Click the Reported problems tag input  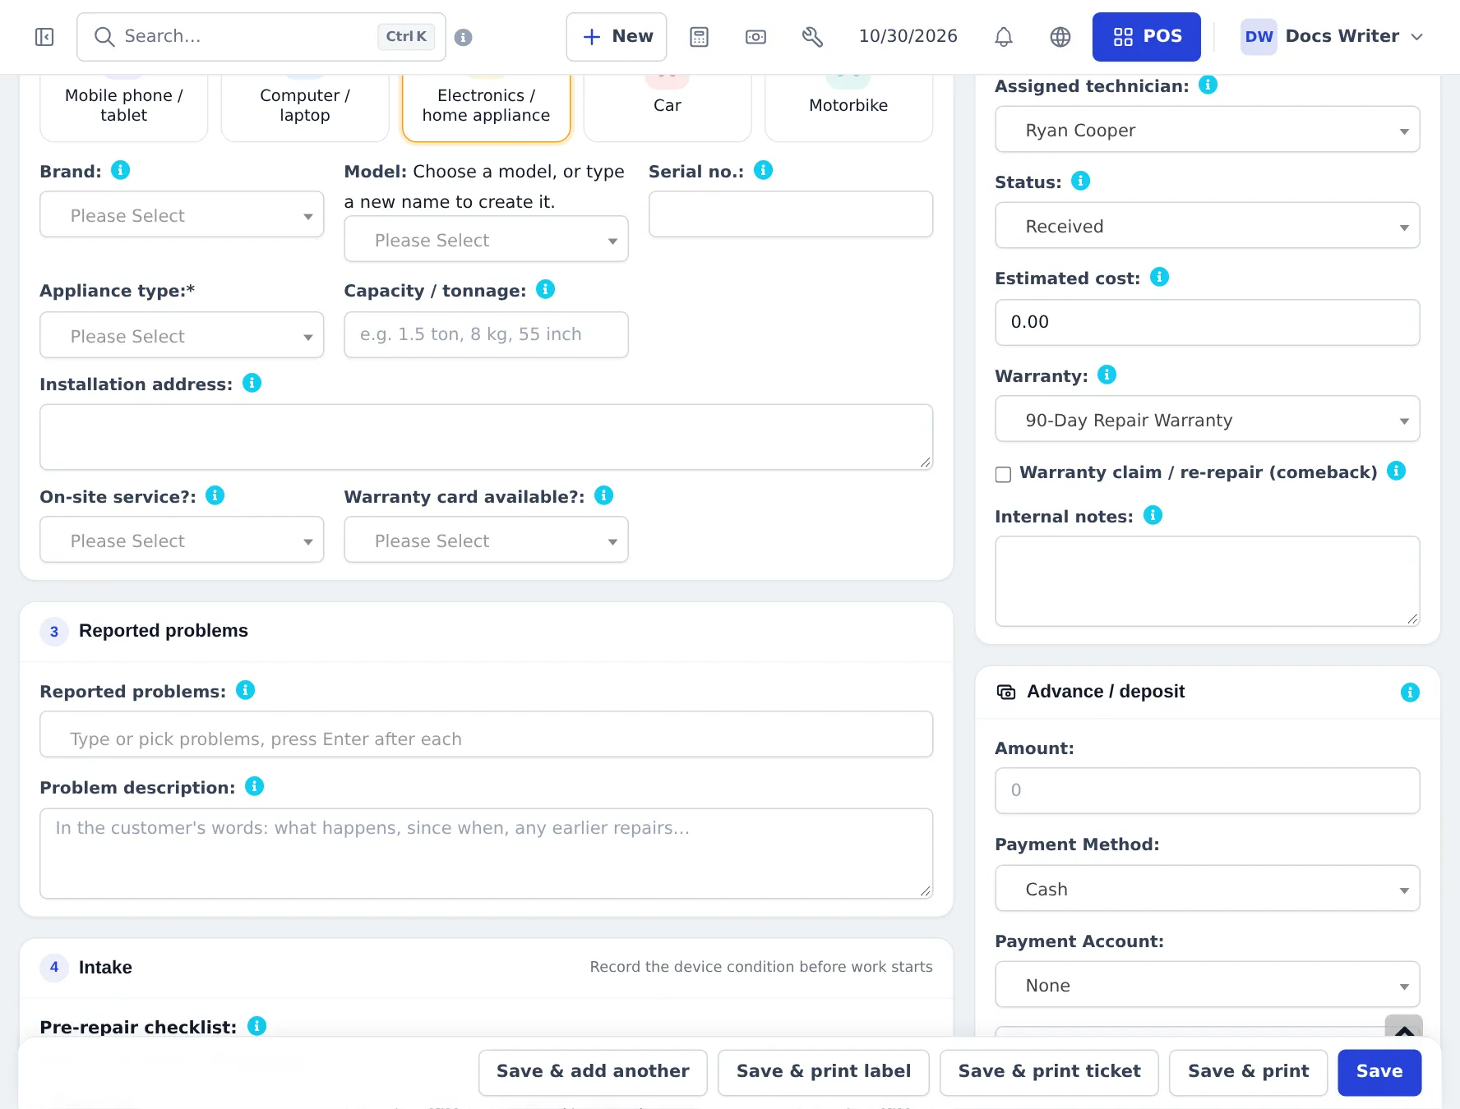point(486,734)
